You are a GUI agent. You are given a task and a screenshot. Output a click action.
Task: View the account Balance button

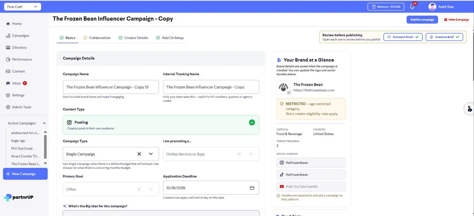(386, 7)
